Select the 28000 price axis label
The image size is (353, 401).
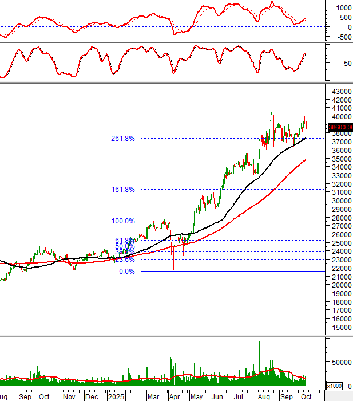click(340, 218)
